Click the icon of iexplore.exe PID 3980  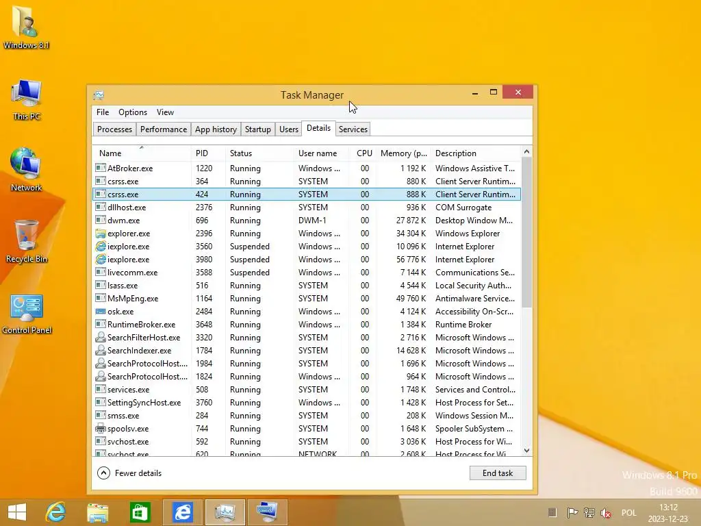pyautogui.click(x=101, y=259)
